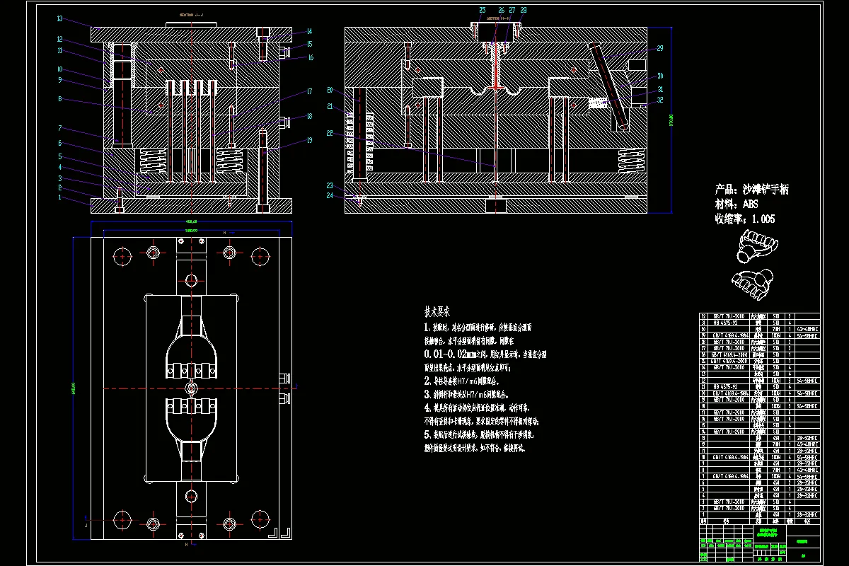The height and width of the screenshot is (566, 849).
Task: Click cyan callout label 31
Action: [660, 89]
